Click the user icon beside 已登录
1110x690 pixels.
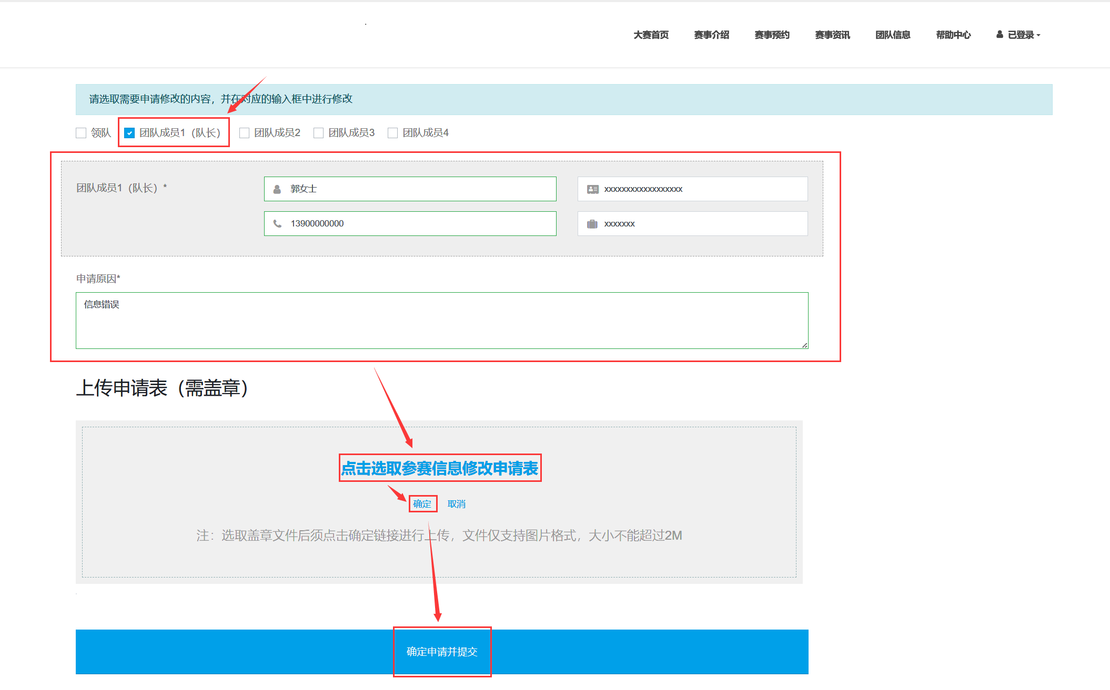tap(1000, 34)
